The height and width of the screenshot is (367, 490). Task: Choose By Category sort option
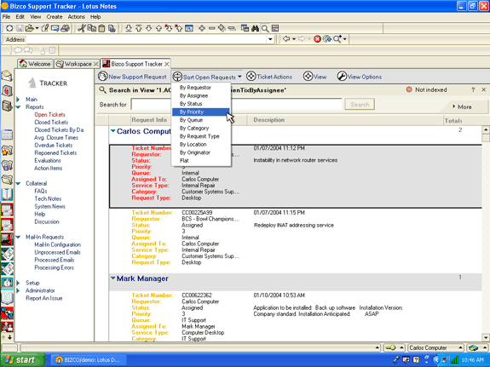coord(194,128)
